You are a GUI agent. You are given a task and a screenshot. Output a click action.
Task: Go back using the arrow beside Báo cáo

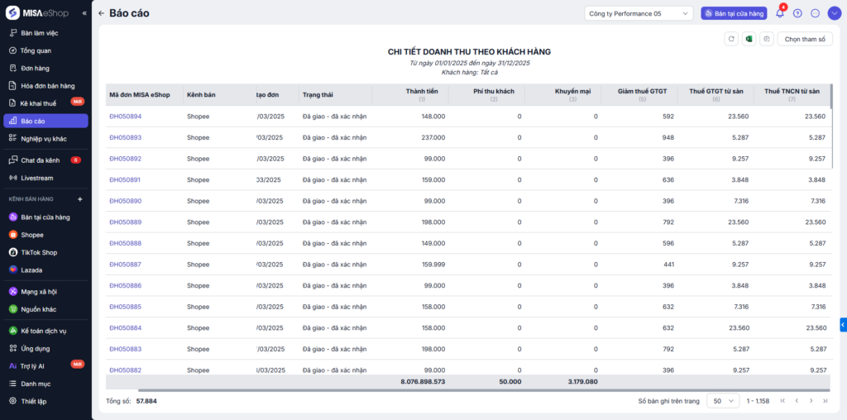[101, 13]
